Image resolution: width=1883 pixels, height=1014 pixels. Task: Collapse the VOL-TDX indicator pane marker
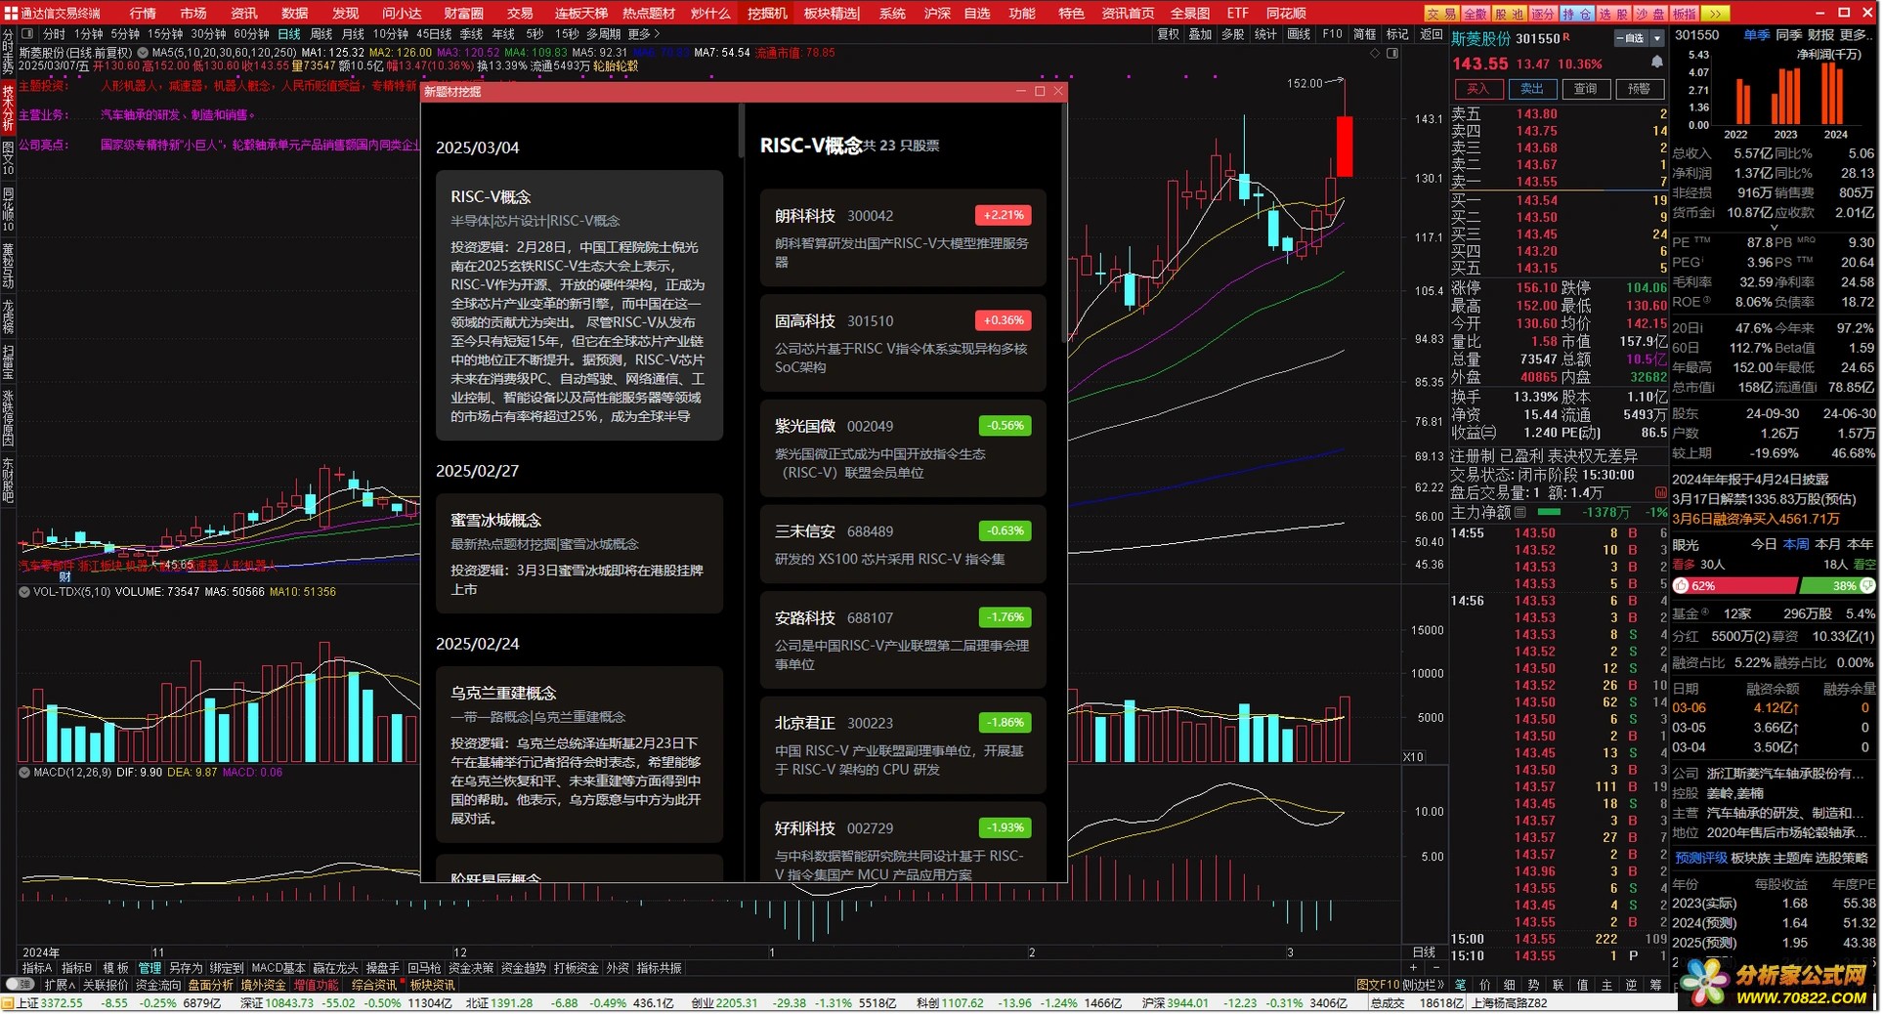[24, 592]
